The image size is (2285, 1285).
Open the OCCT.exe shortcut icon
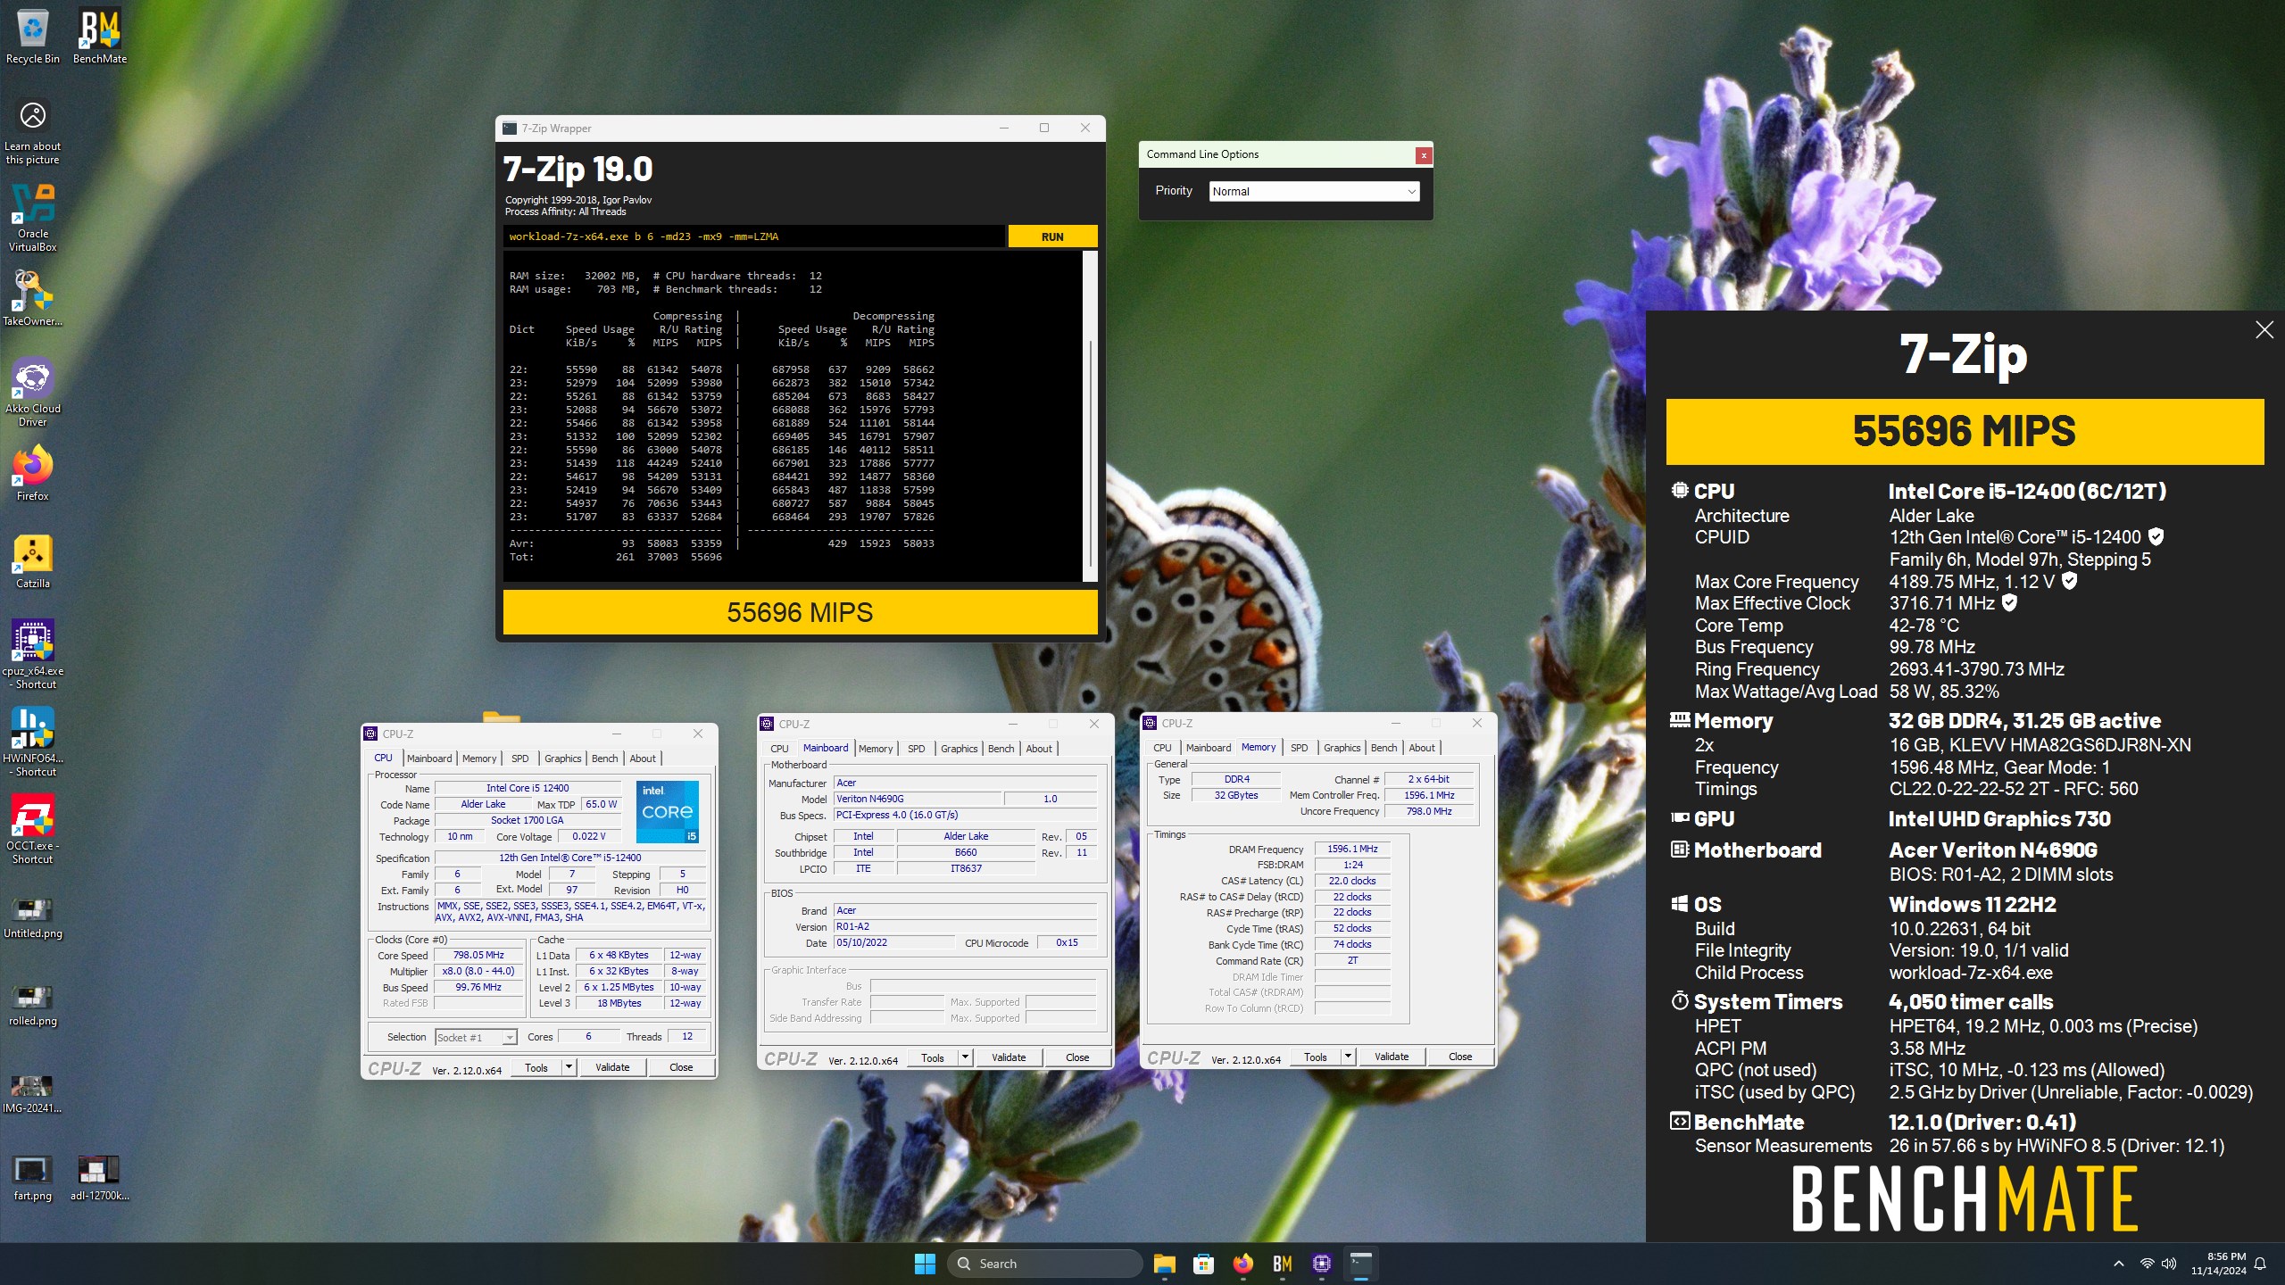(32, 830)
